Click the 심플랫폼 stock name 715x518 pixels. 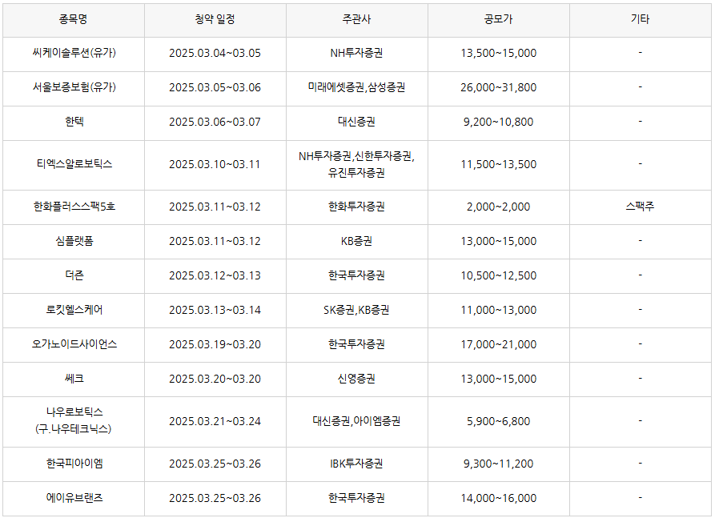click(x=74, y=241)
